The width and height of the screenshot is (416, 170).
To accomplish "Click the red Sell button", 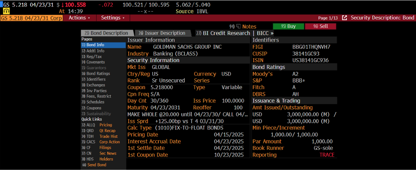I will 321,27.
